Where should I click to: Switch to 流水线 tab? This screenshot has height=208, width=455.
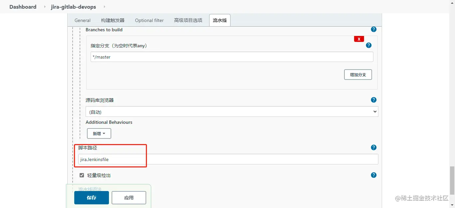point(220,20)
